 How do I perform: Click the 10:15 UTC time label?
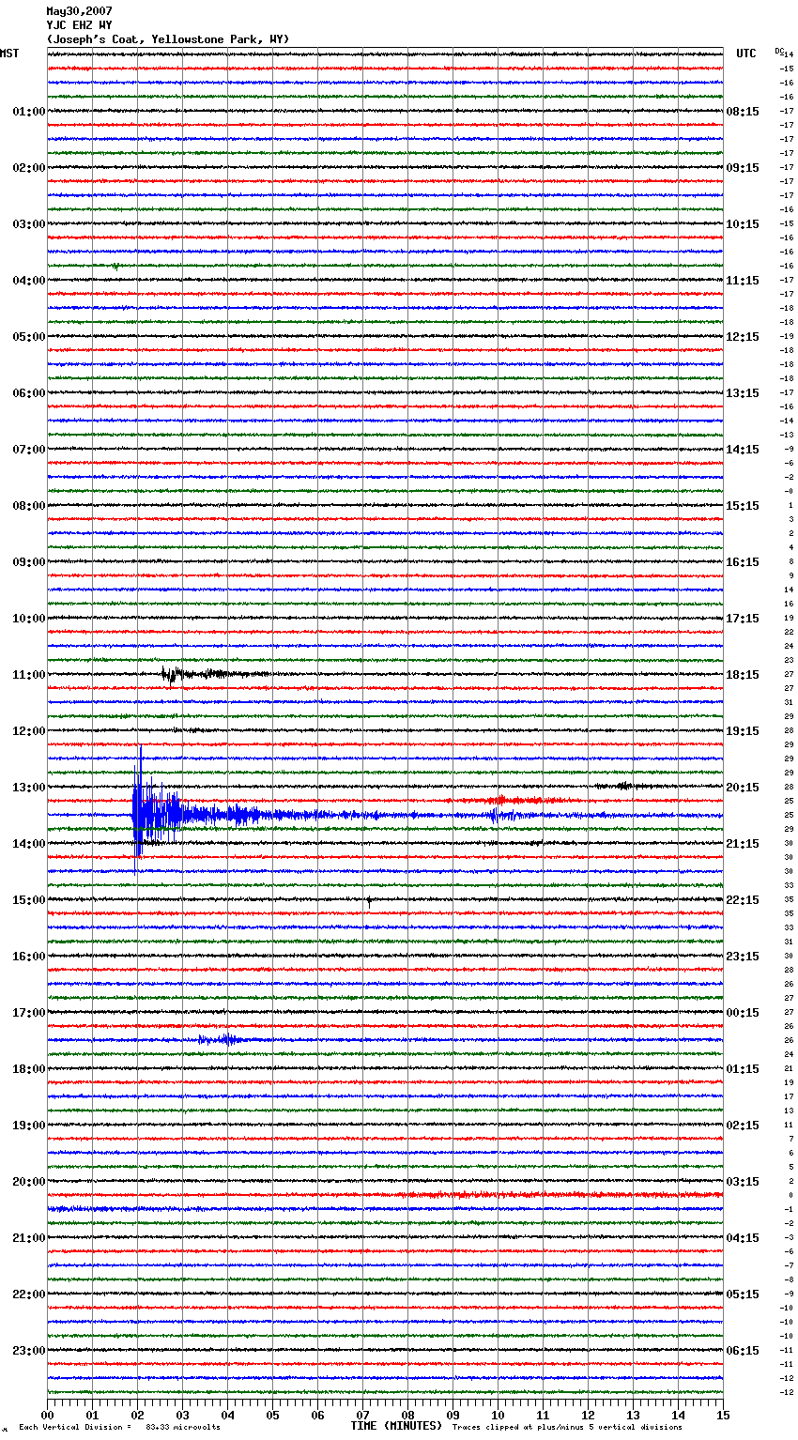point(743,224)
